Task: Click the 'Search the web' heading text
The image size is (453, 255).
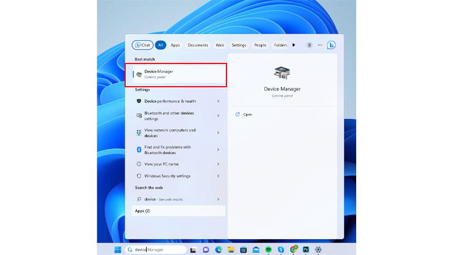Action: pos(149,188)
